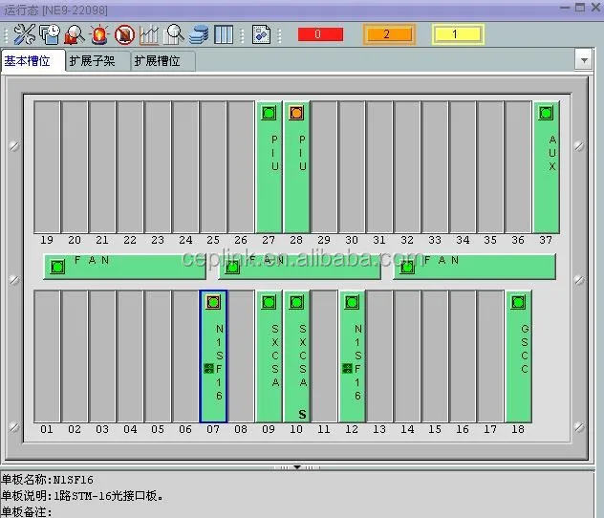Open the stacked database disks icon

199,34
